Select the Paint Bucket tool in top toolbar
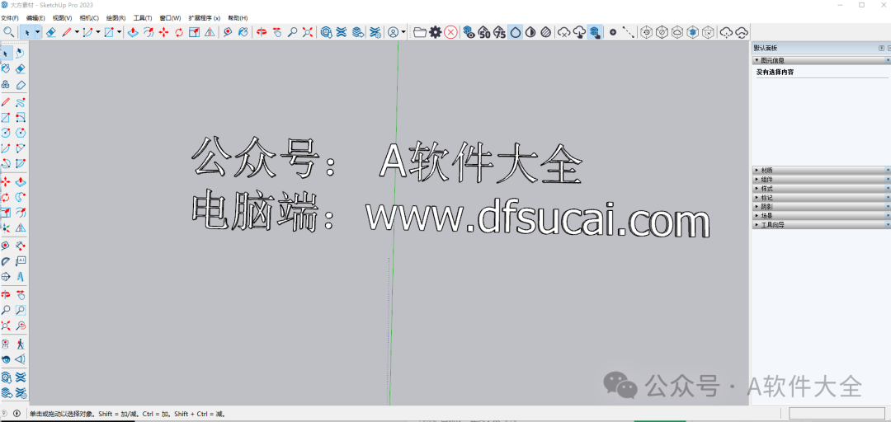This screenshot has height=422, width=891. tap(243, 32)
